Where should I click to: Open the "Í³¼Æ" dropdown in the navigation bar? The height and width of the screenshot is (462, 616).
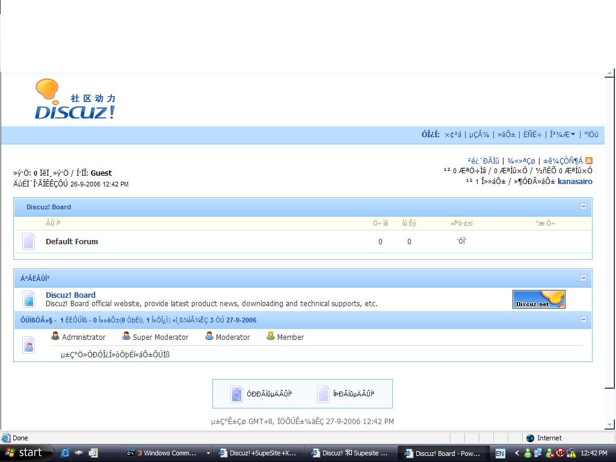point(562,134)
